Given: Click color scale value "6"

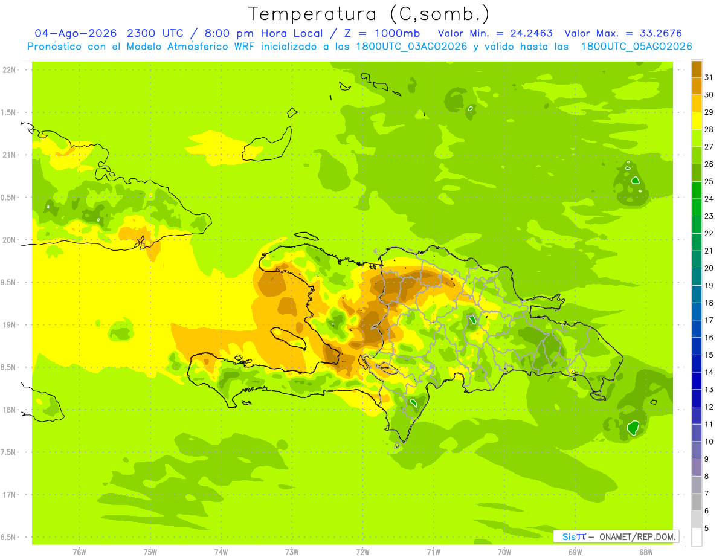Looking at the screenshot, I should [x=707, y=511].
